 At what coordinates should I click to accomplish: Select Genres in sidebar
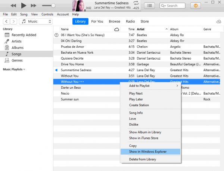(x=27, y=60)
